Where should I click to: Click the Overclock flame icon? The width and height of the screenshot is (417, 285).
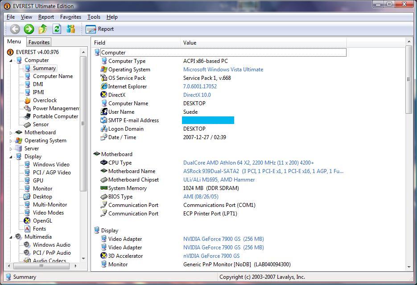(x=27, y=100)
